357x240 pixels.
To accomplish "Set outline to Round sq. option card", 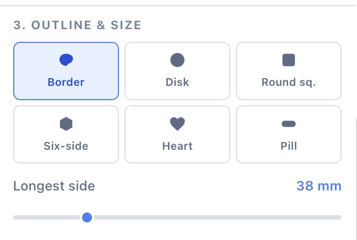I will click(289, 71).
